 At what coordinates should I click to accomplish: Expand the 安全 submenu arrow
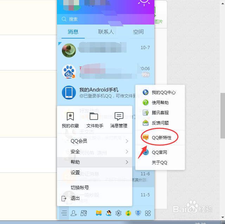coord(127,152)
